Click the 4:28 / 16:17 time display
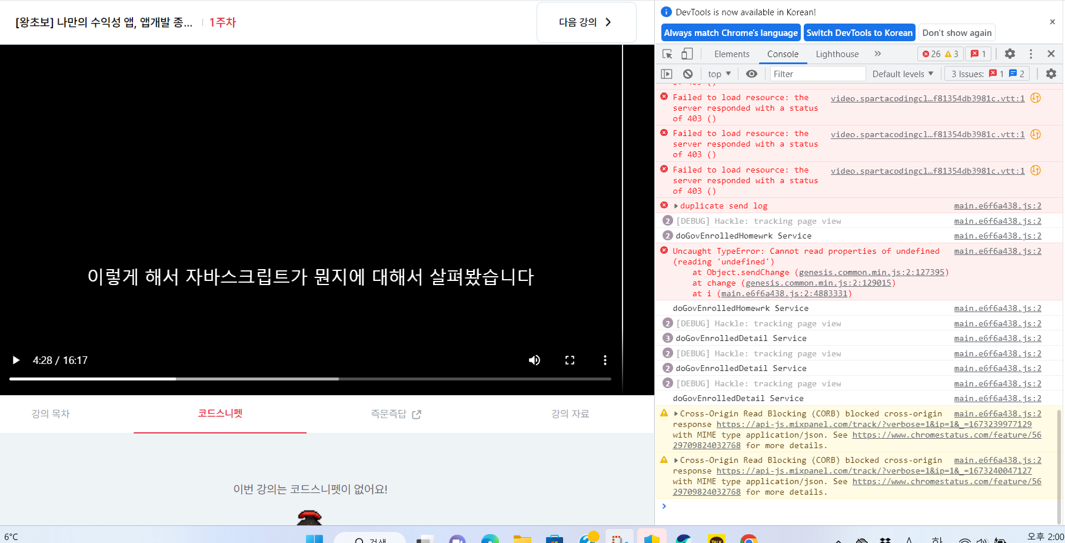 [60, 360]
